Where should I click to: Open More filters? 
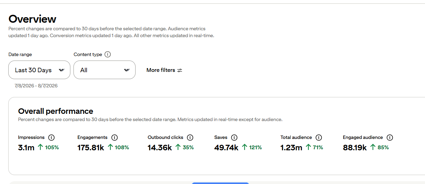click(x=164, y=70)
